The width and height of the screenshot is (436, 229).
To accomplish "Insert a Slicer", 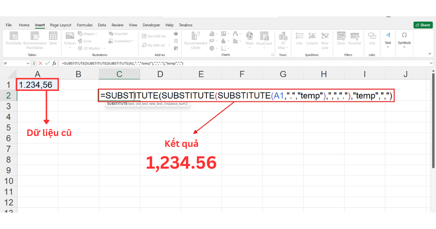I will pos(341,38).
